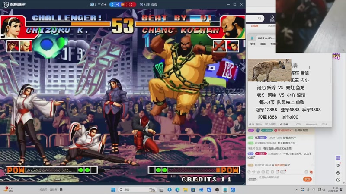The image size is (346, 194).
Task: Click the search magnifier icon in the streaming panel
Action: point(259,18)
